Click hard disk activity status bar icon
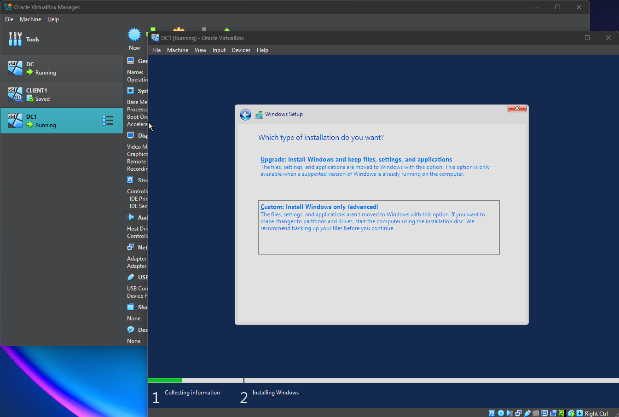The image size is (619, 417). [492, 413]
